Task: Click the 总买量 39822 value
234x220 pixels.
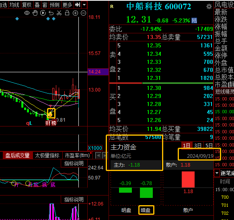Action: (x=205, y=129)
